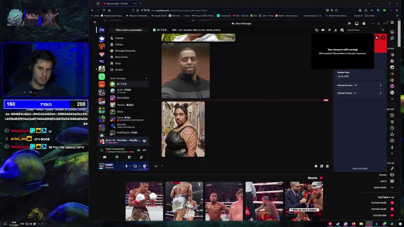Screen dimensions: 404x227
Task: Open Discord user settings gear
Action: [145, 166]
